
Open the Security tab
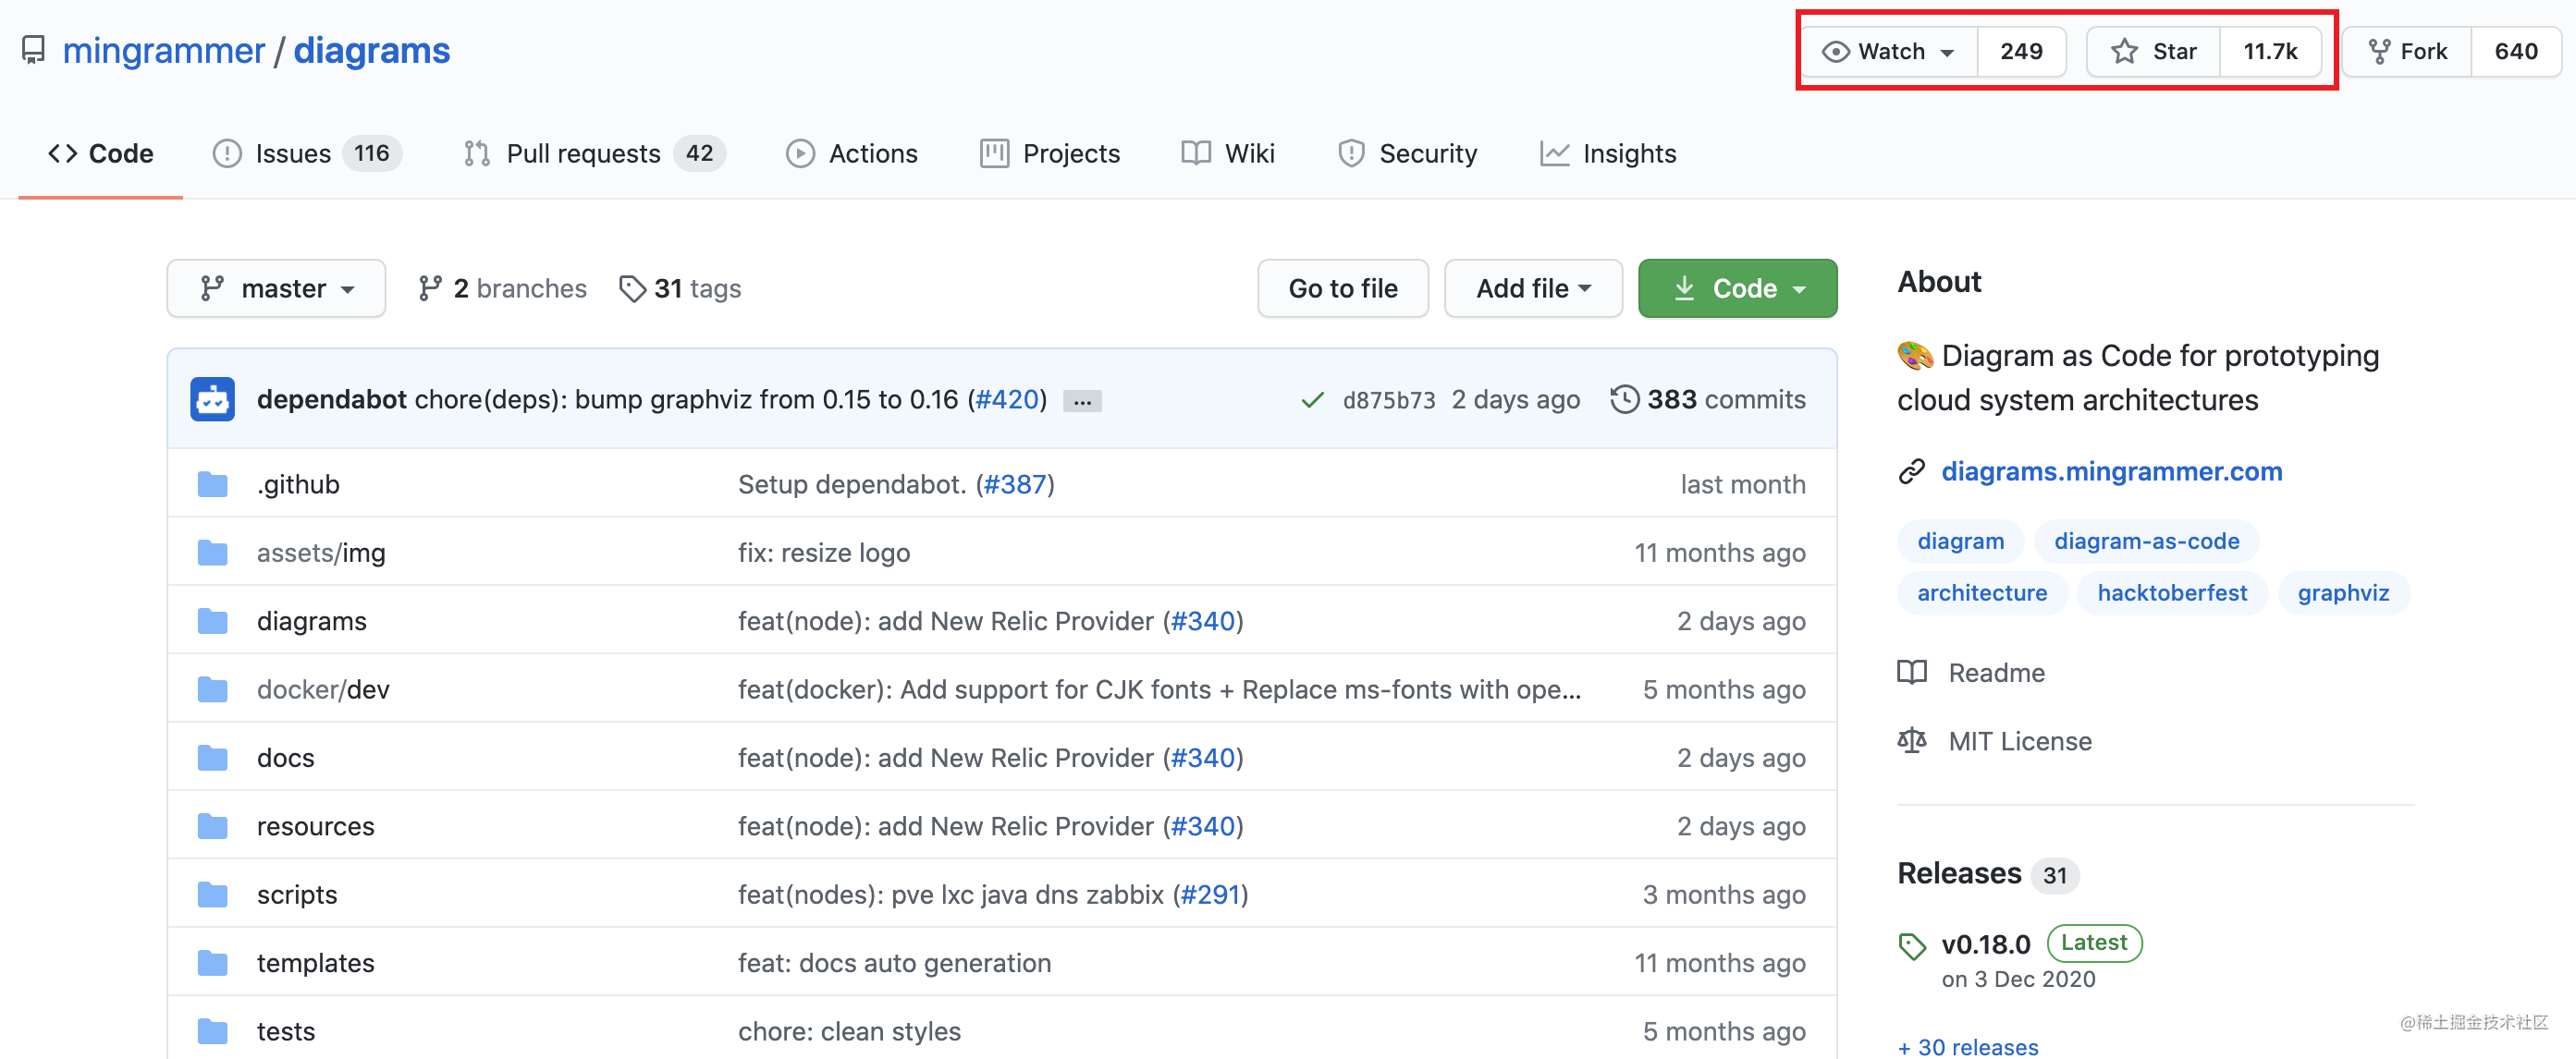1407,152
